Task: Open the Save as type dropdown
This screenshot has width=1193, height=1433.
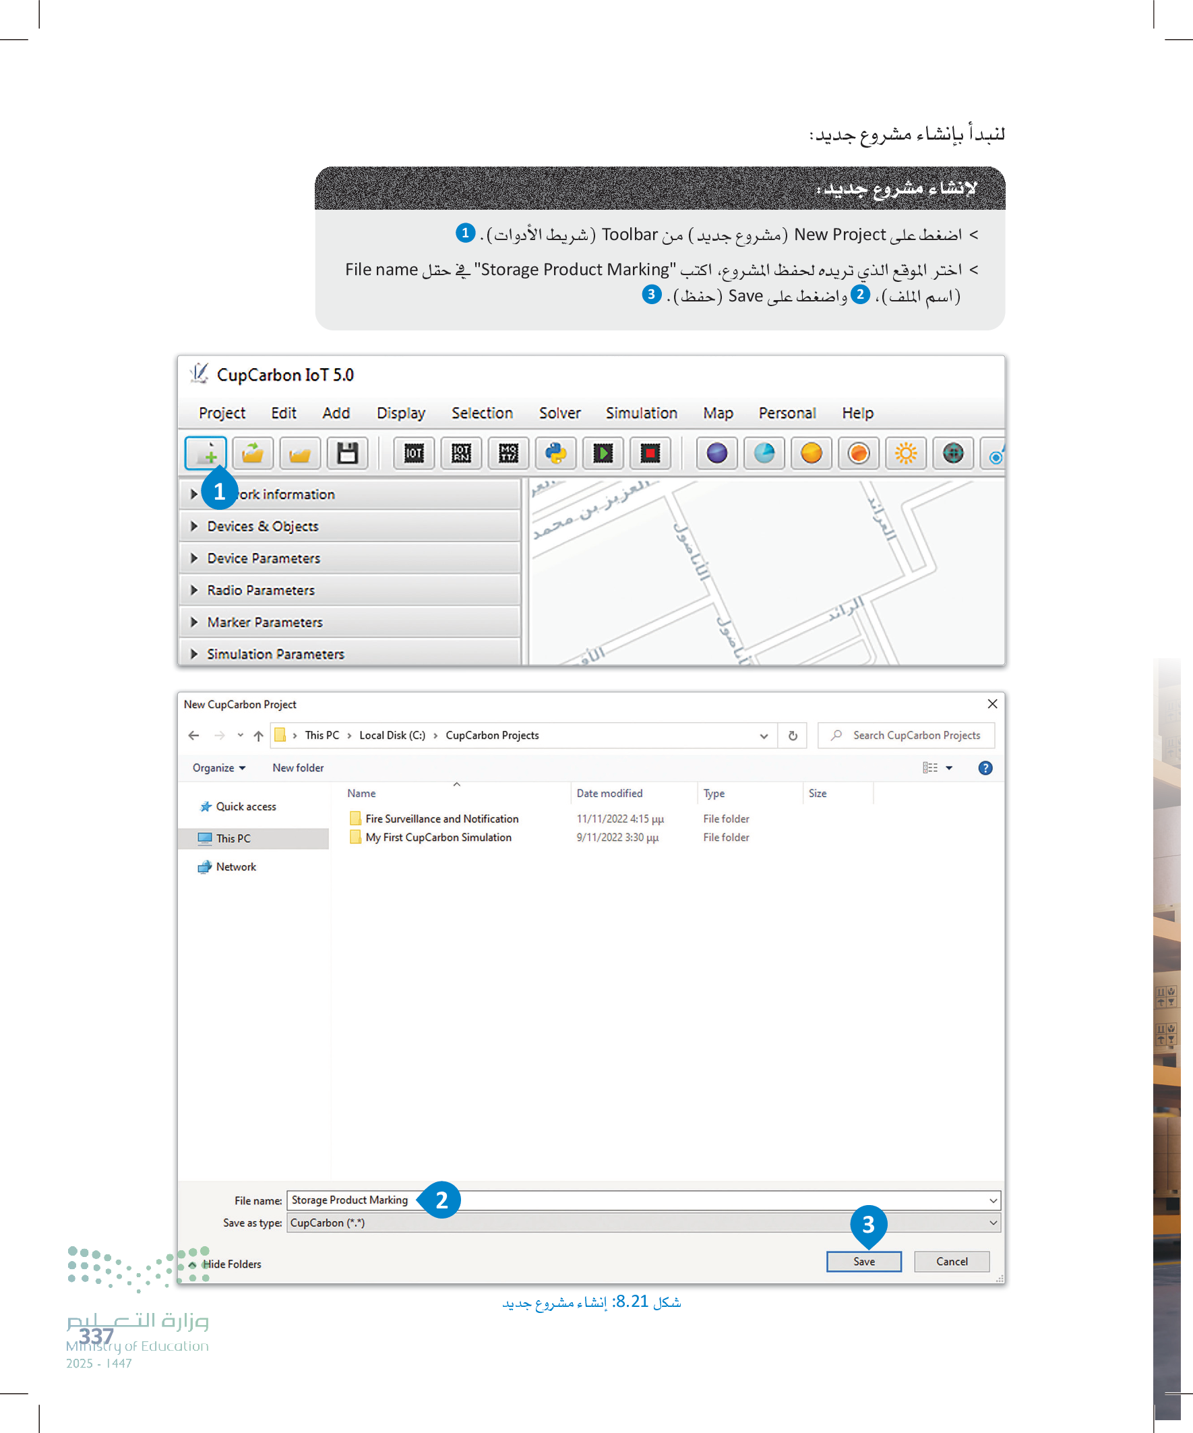Action: [x=992, y=1223]
